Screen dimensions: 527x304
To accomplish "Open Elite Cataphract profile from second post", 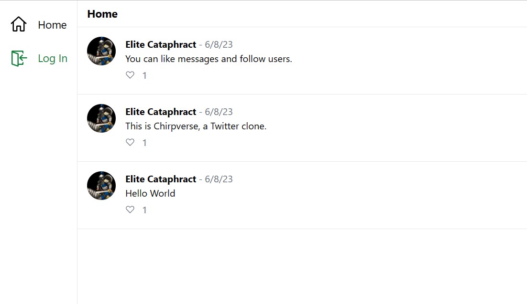I will click(x=161, y=112).
